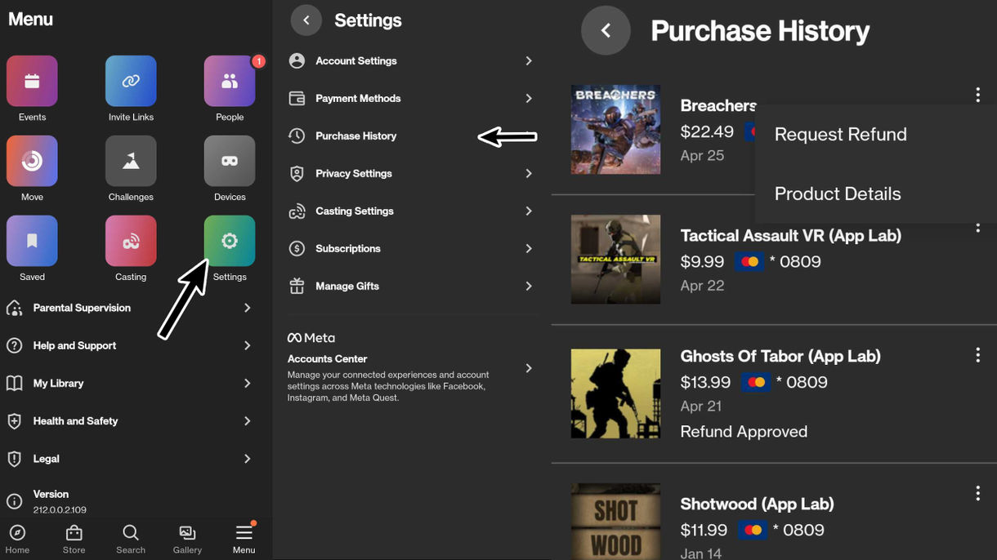Open the People tile
Viewport: 997px width, 560px height.
pos(230,81)
